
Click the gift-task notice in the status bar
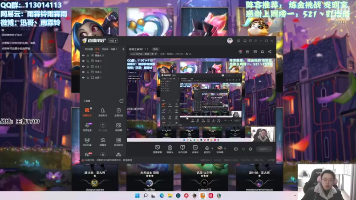[107, 160]
